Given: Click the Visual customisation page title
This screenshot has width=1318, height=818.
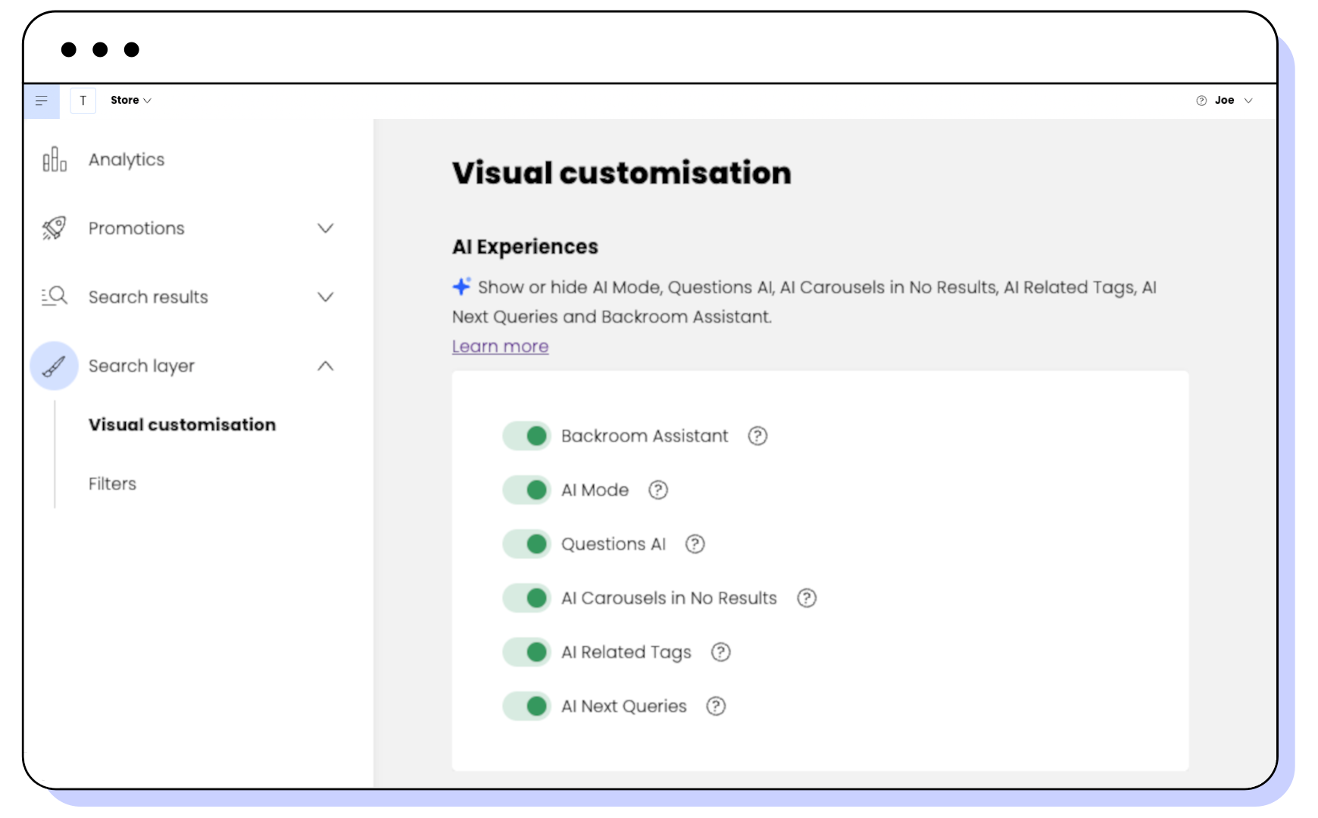Looking at the screenshot, I should coord(622,173).
